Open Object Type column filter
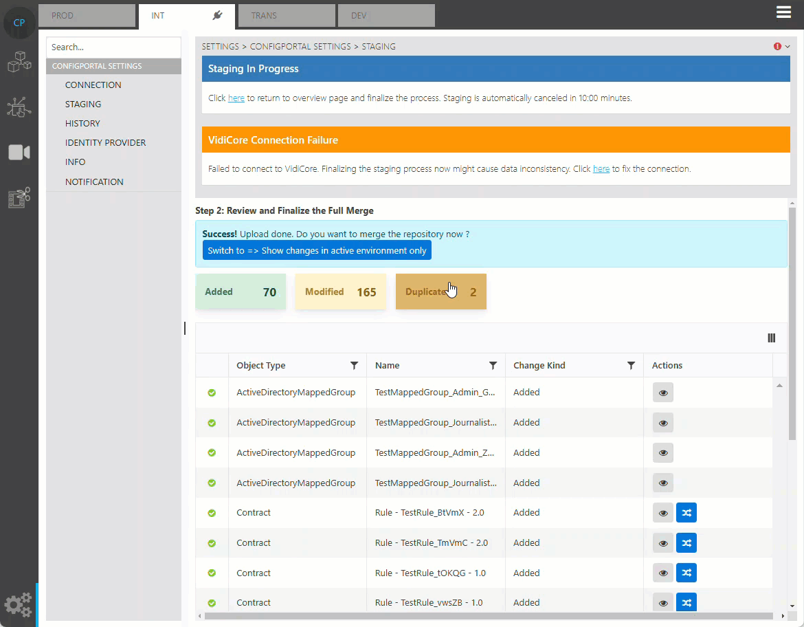This screenshot has height=627, width=804. click(x=354, y=366)
